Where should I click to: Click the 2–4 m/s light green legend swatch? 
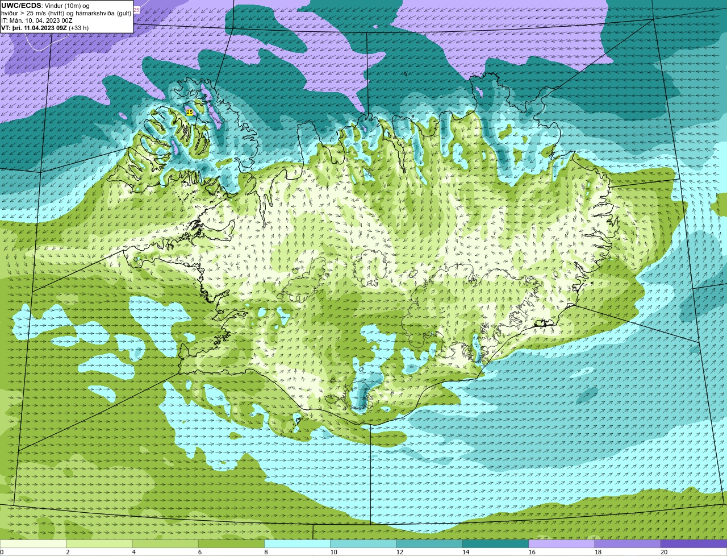pos(99,543)
